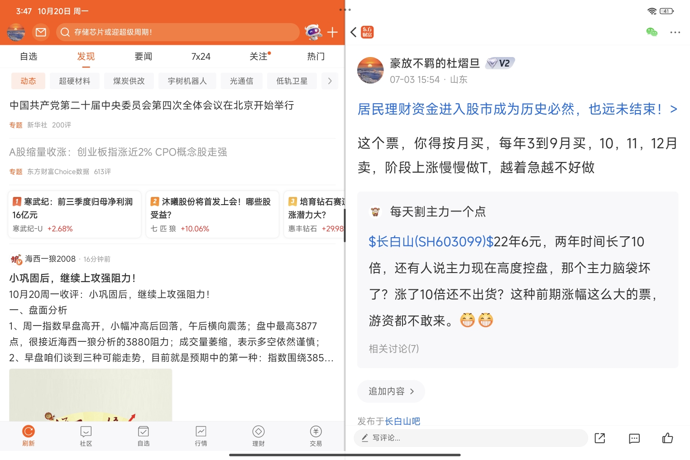
Task: Select the 光通信 chip
Action: [242, 81]
